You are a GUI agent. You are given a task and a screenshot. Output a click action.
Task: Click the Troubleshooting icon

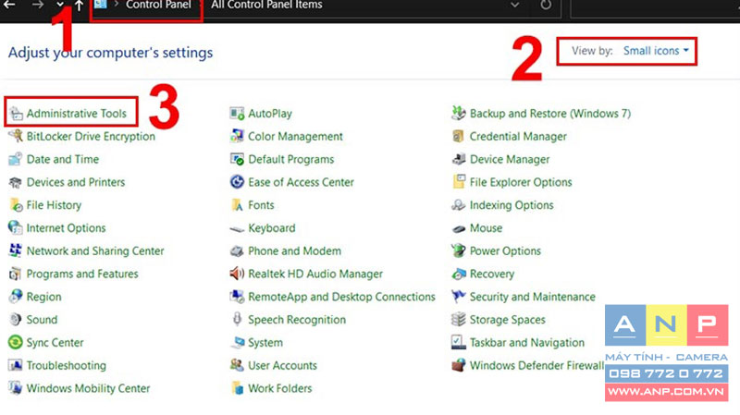pos(15,365)
